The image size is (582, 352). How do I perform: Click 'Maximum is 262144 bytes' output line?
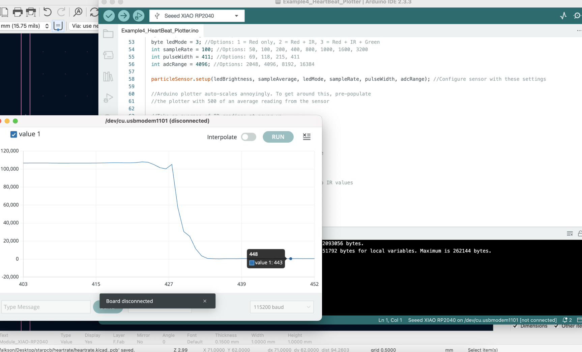[x=456, y=251]
